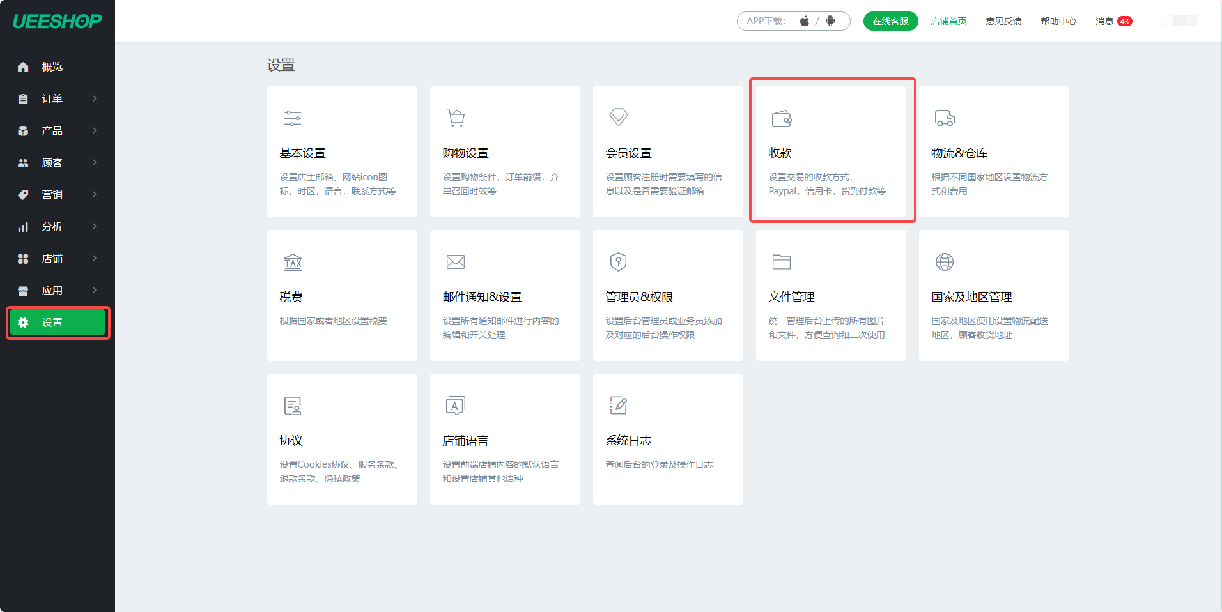Click the 文件管理 folder icon
1222x612 pixels.
(782, 262)
